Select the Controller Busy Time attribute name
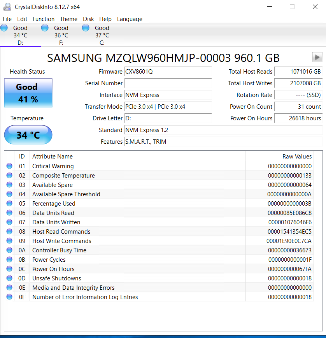326x338 pixels. [59, 250]
